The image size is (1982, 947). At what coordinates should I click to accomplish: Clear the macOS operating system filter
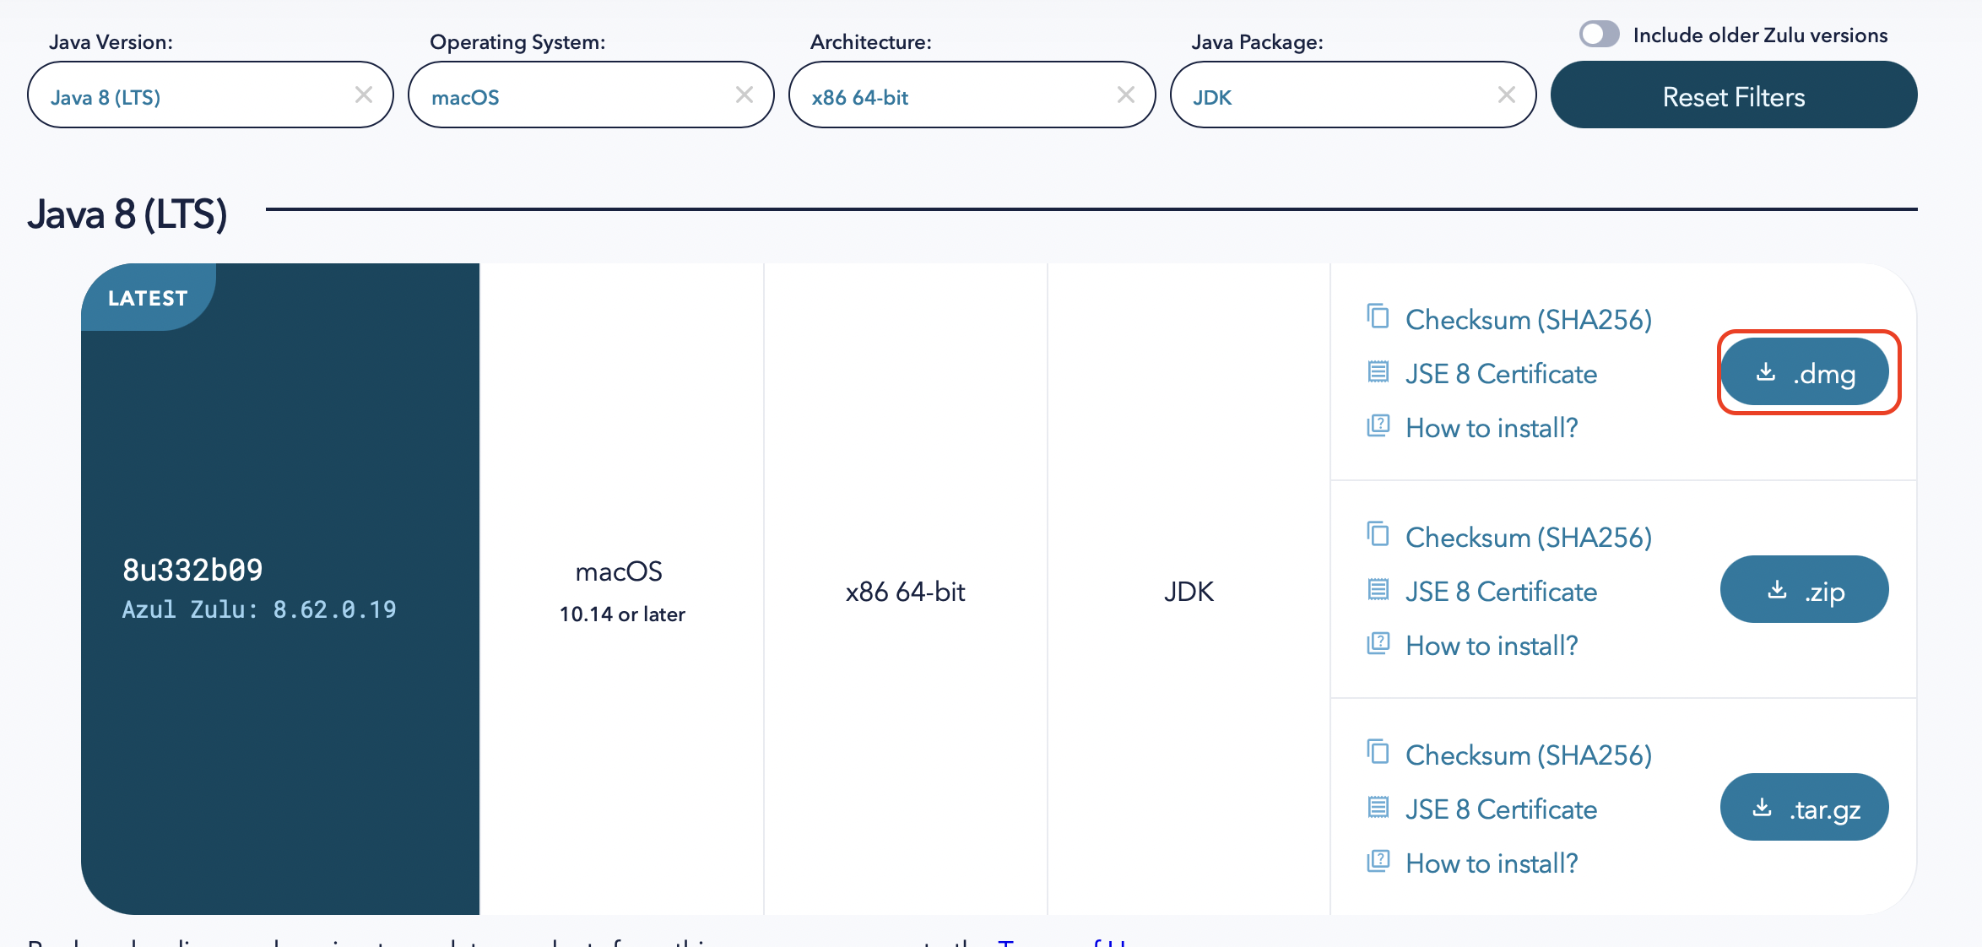745,95
